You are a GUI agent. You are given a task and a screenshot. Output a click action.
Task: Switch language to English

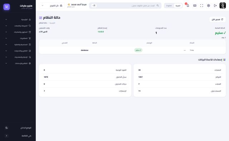click(169, 6)
